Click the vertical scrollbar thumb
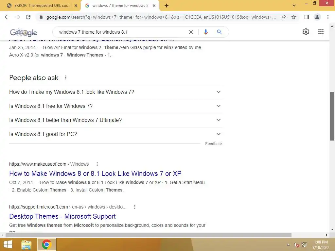This screenshot has height=251, width=335. 332,116
